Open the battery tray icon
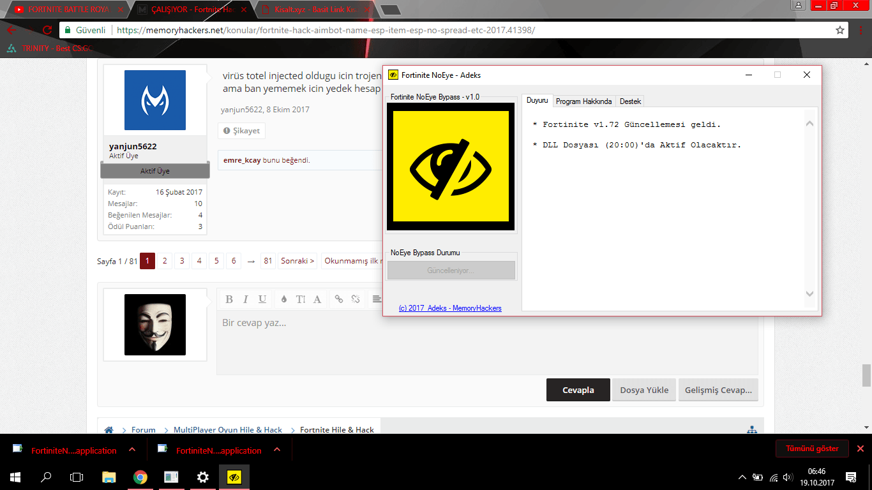Viewport: 872px width, 490px height. pos(758,477)
